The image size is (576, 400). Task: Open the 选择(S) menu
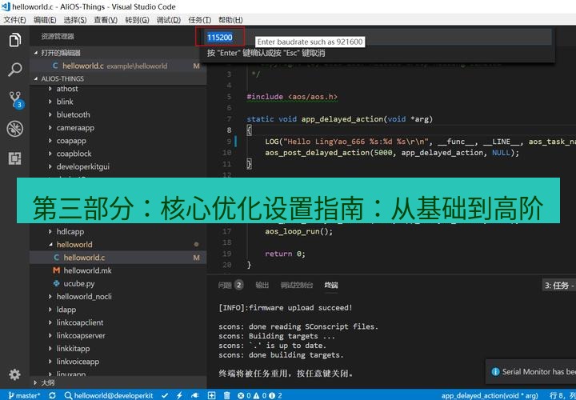[75, 20]
